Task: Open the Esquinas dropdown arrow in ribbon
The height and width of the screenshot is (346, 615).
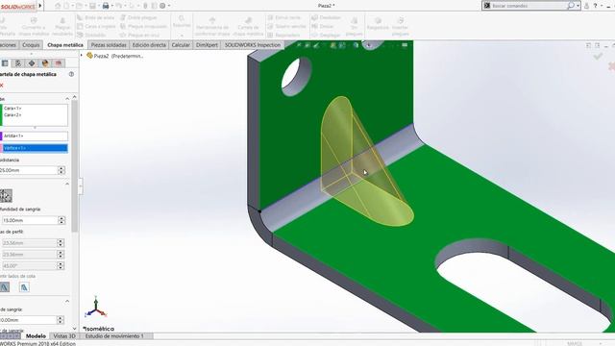Action: [182, 36]
